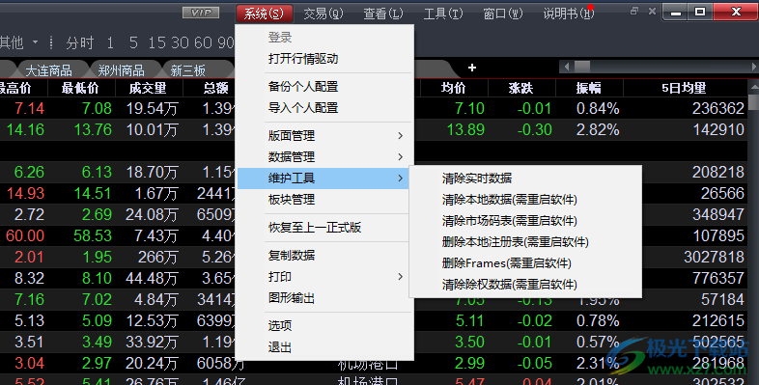Select 打开行情驱动 menu entry

[x=323, y=59]
